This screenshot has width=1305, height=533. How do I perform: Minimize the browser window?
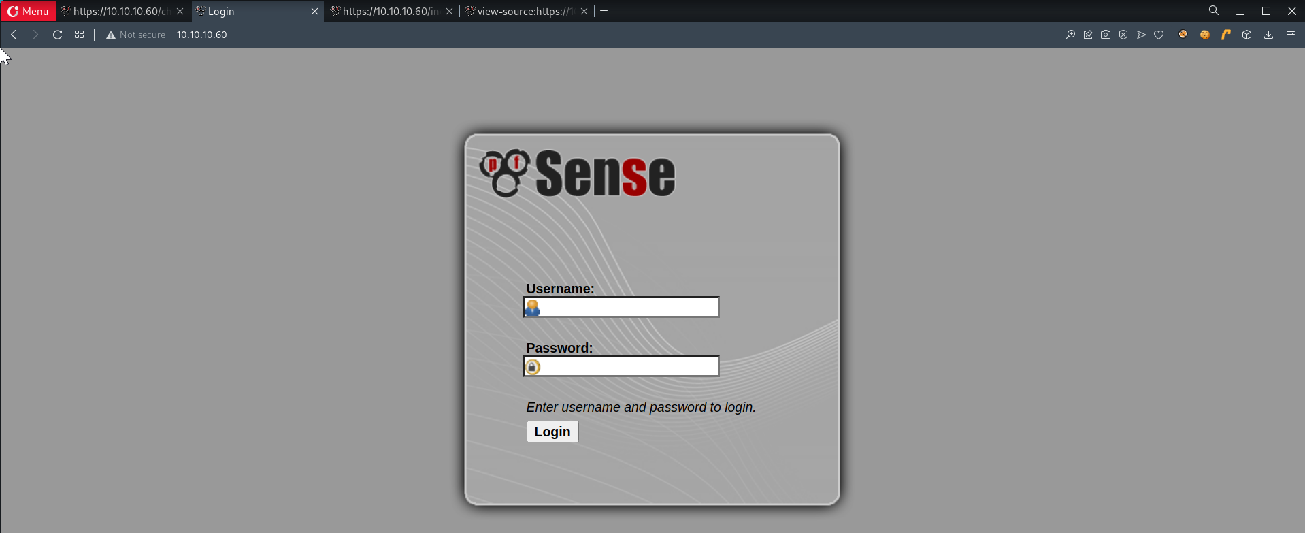(x=1240, y=12)
